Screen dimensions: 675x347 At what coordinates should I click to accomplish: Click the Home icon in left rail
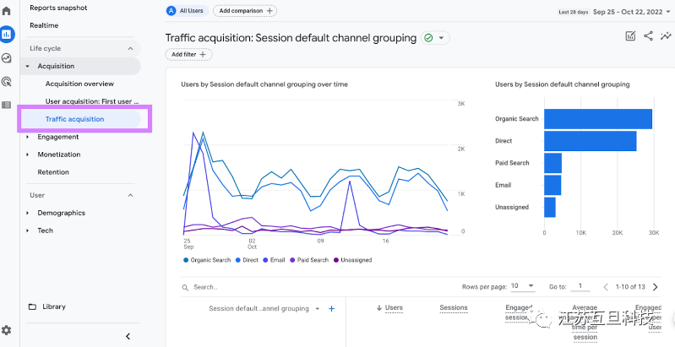(7, 11)
